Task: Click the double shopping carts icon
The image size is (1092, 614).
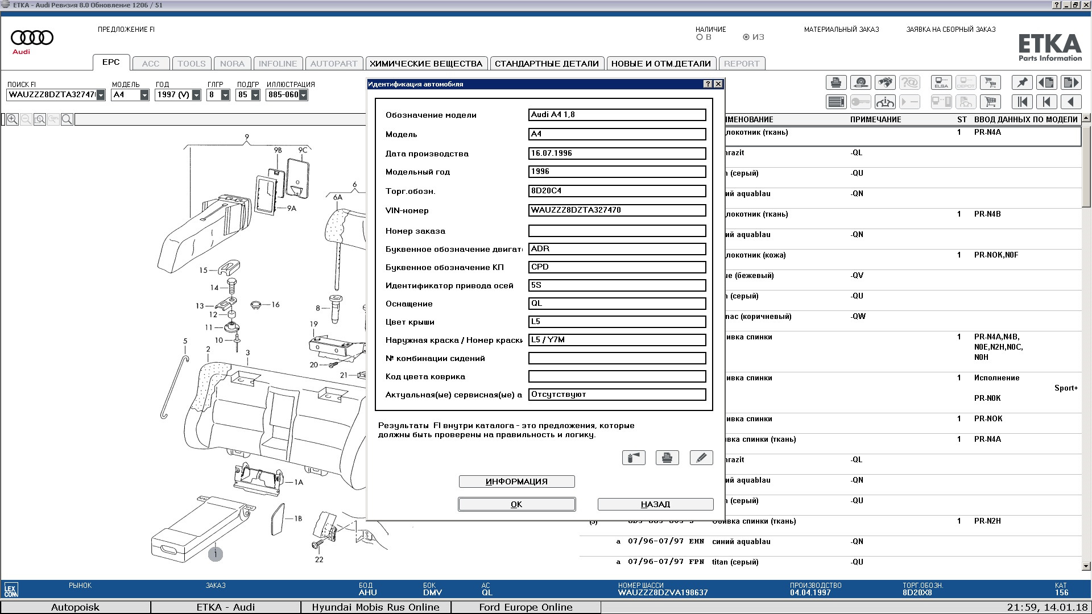Action: tap(990, 83)
